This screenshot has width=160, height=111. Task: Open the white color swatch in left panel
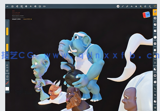[7, 89]
